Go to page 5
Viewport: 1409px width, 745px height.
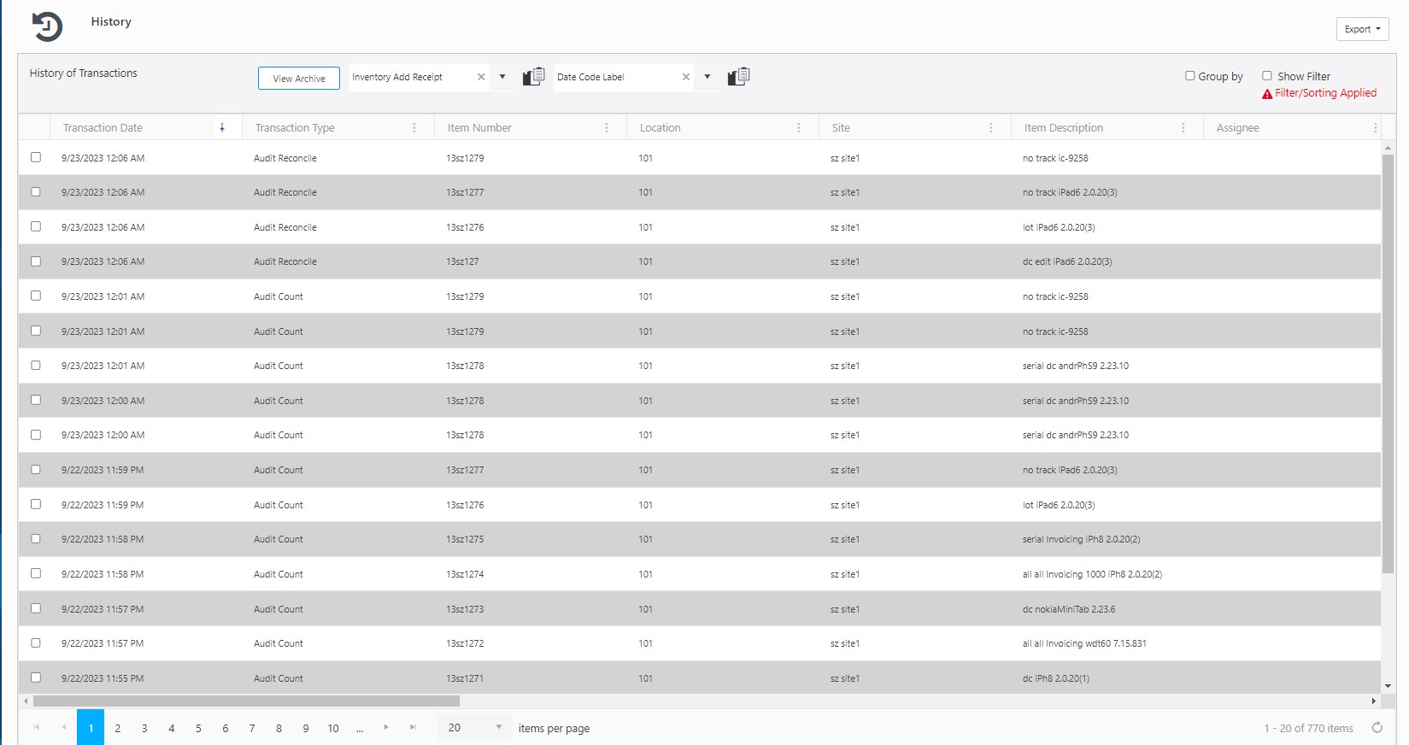click(198, 729)
